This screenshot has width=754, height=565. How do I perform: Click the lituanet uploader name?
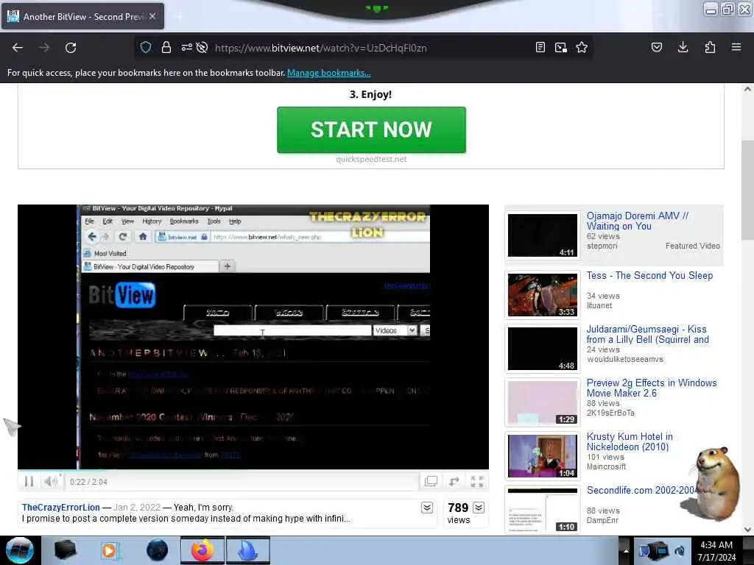coord(599,305)
